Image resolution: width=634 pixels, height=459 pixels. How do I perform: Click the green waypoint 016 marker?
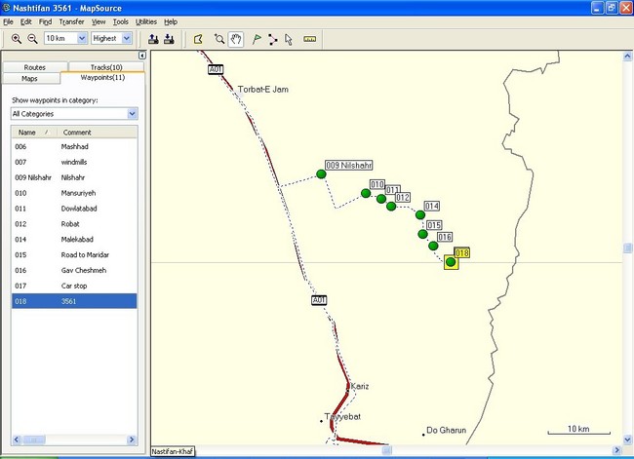pyautogui.click(x=433, y=246)
